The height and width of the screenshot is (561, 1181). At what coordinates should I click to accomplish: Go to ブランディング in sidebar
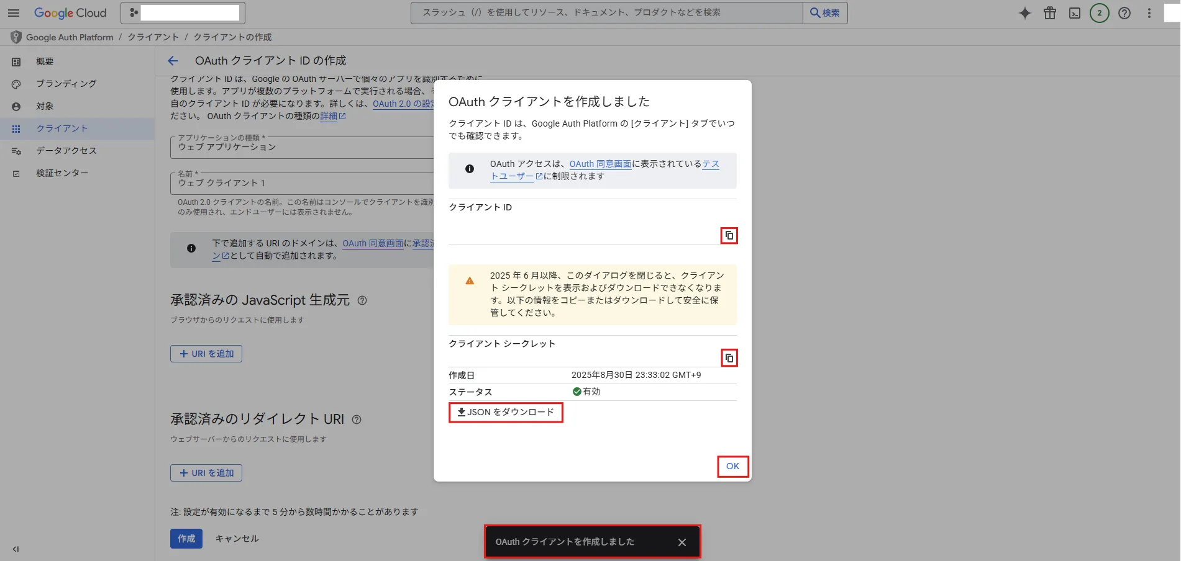[x=66, y=84]
